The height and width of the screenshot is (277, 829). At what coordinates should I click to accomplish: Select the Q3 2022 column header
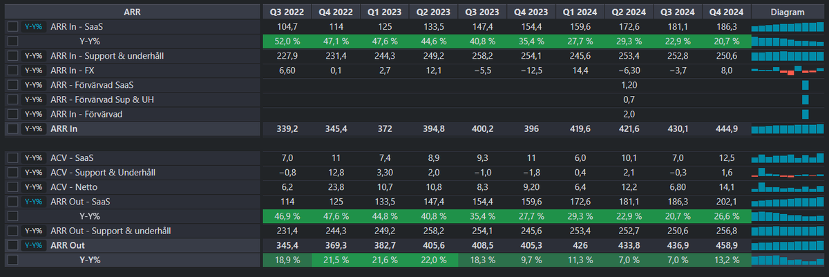point(287,12)
